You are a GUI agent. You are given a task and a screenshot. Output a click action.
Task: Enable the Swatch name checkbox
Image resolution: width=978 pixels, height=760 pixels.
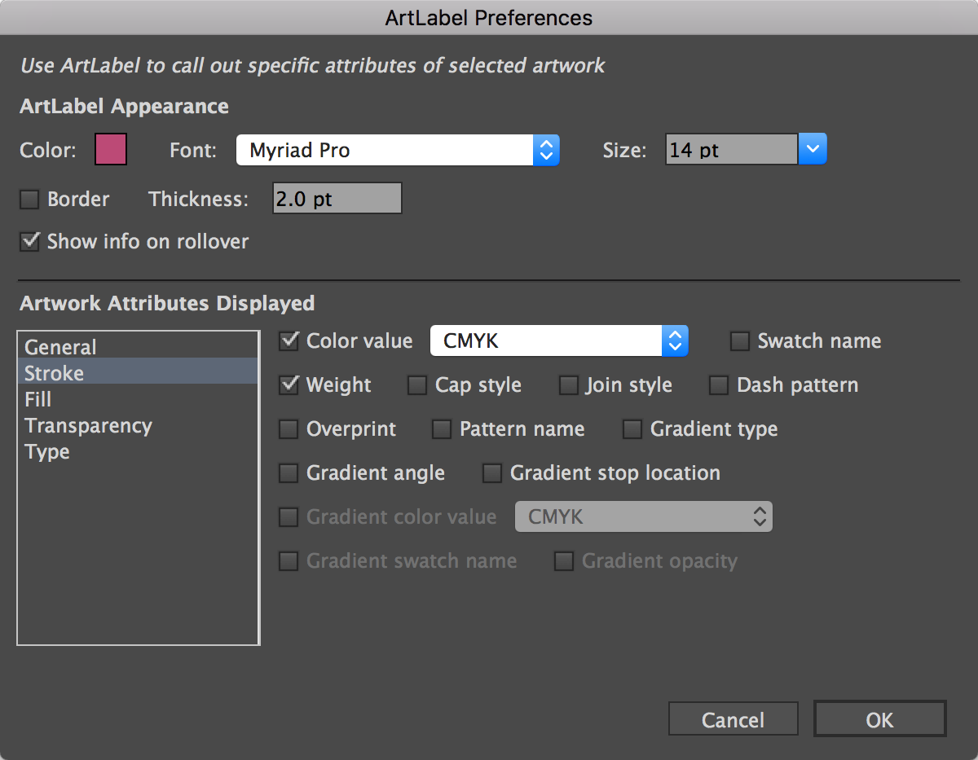(739, 341)
